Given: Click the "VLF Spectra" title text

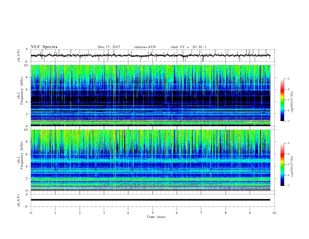Looking at the screenshot, I should tap(44, 47).
